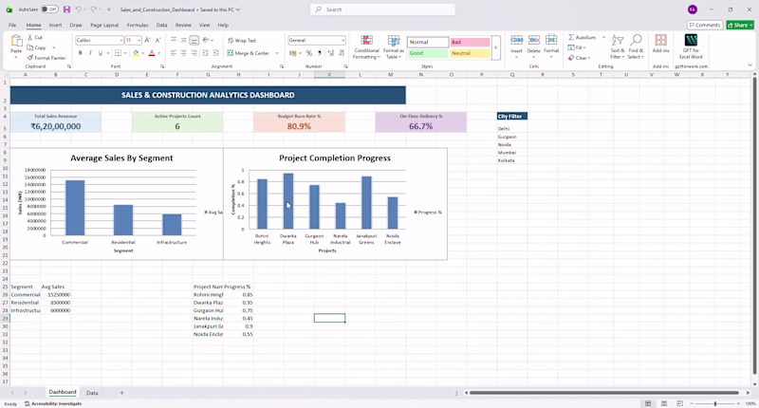Toggle Wrap Text
This screenshot has width=759, height=408.
click(x=242, y=41)
